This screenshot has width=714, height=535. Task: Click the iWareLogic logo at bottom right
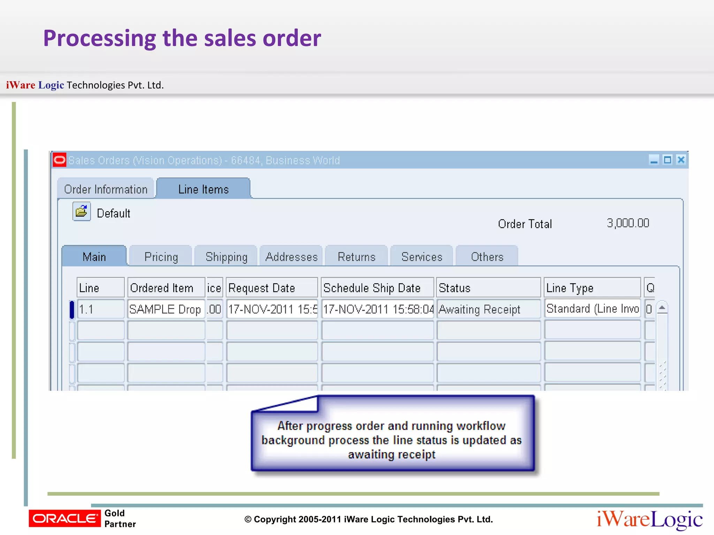coord(650,519)
